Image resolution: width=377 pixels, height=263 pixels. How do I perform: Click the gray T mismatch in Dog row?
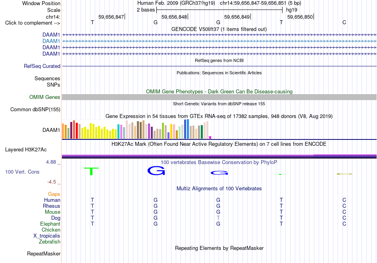pyautogui.click(x=218, y=218)
